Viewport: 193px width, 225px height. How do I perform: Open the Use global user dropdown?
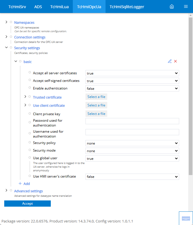132,158
